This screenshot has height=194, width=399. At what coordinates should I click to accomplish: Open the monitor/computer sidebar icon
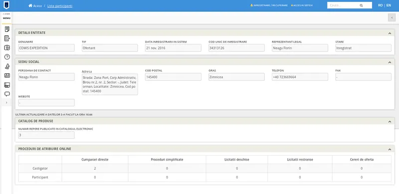click(x=7, y=85)
